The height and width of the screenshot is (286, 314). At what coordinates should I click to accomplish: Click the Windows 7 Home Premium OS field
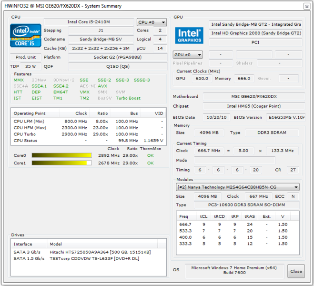tap(234, 270)
